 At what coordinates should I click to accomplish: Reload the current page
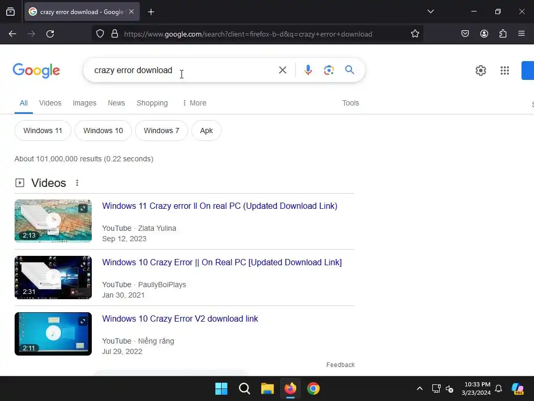[50, 34]
